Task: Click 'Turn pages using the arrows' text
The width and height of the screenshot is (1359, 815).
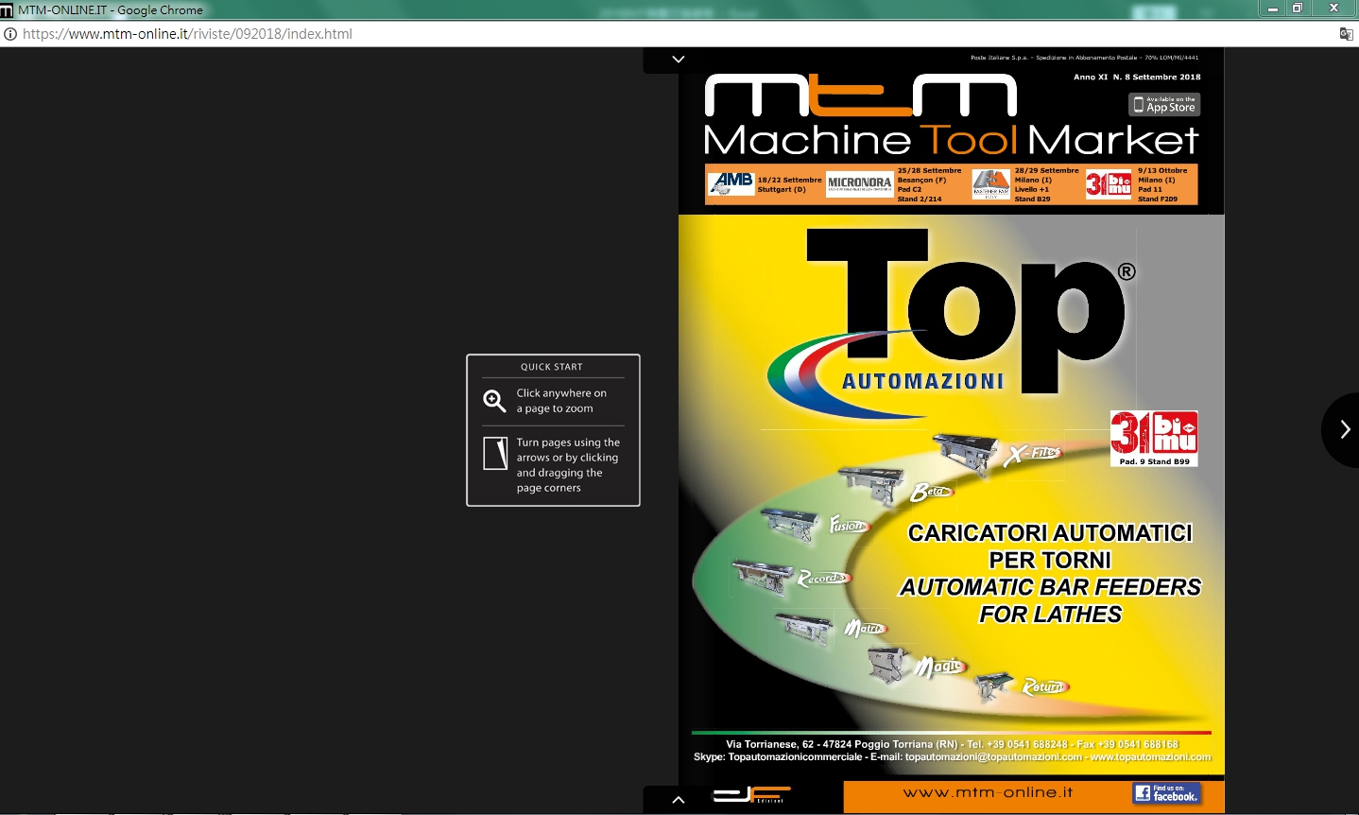Action: pos(568,465)
